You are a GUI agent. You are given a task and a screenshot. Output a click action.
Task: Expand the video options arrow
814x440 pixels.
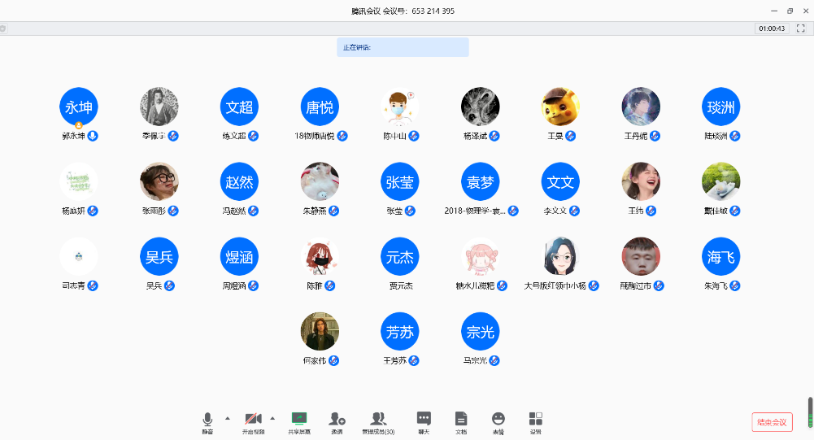coord(272,418)
